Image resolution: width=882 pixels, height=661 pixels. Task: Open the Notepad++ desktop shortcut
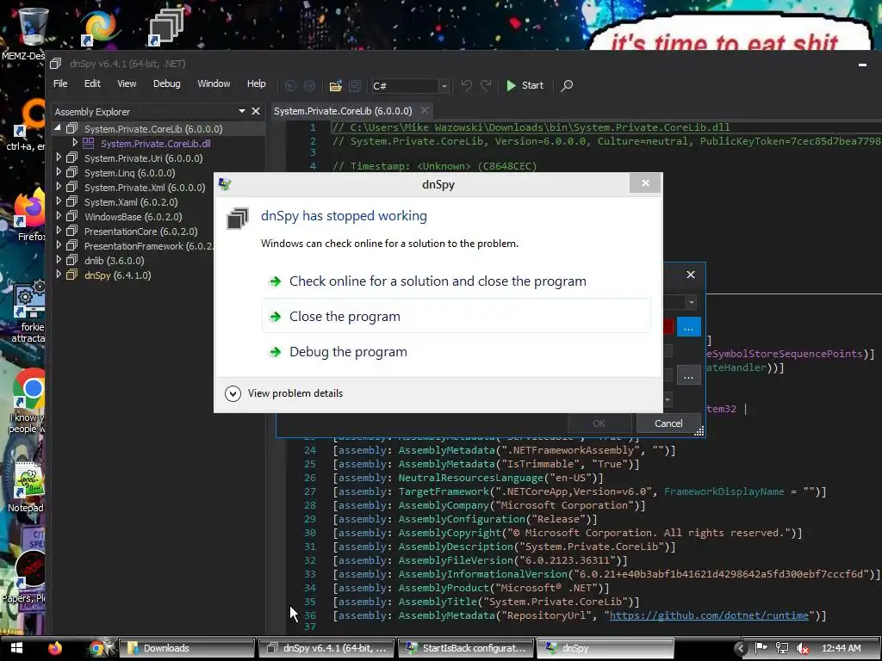[x=28, y=480]
